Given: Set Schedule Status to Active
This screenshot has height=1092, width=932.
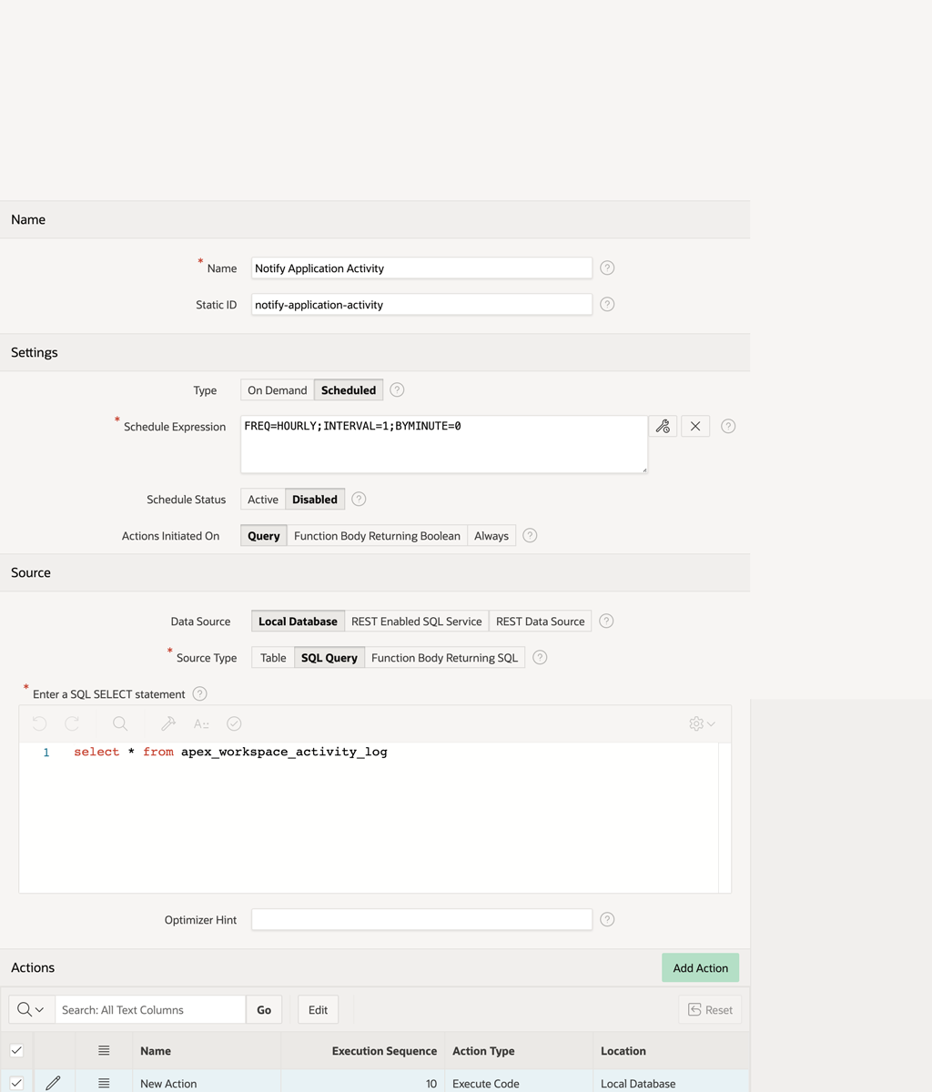Looking at the screenshot, I should [x=263, y=500].
